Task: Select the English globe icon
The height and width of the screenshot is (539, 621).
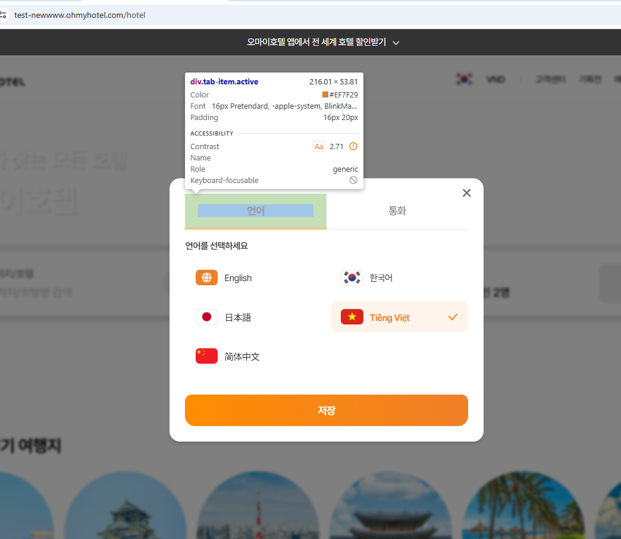Action: tap(206, 278)
